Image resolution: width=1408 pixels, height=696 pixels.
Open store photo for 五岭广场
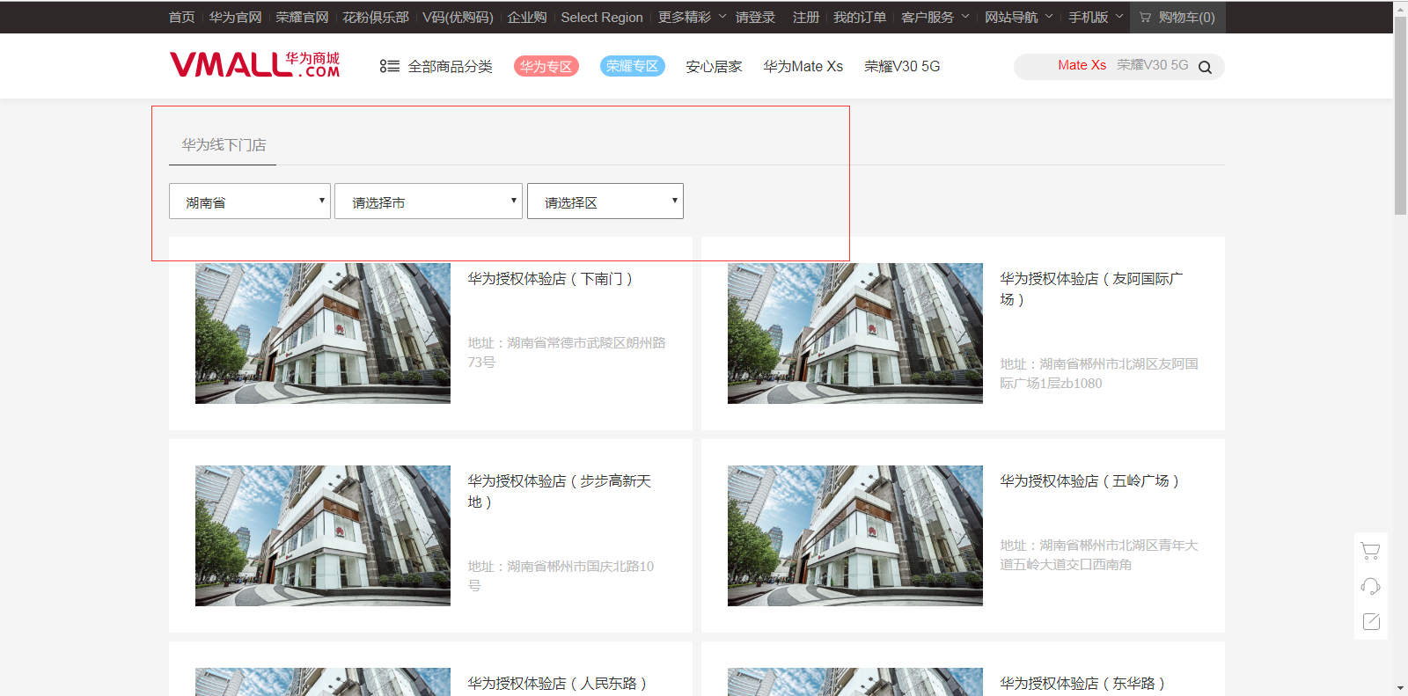point(855,536)
